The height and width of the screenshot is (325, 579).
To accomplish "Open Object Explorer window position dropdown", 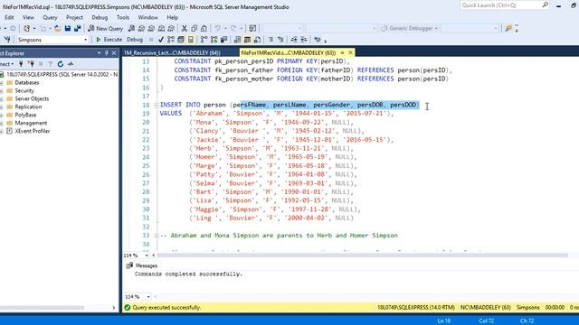I will click(99, 53).
